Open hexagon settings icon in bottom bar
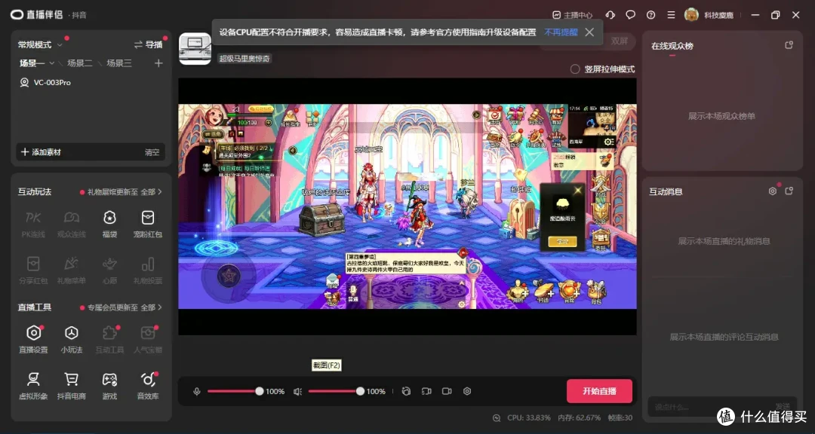 pos(467,392)
